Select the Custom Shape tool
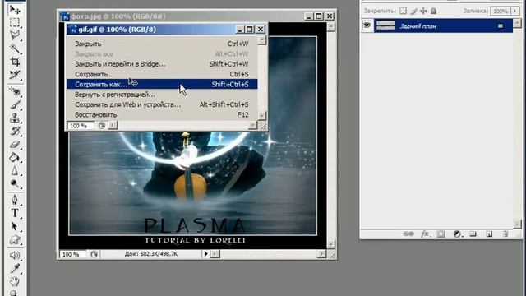Screen dimensions: 526x296 pyautogui.click(x=15, y=239)
